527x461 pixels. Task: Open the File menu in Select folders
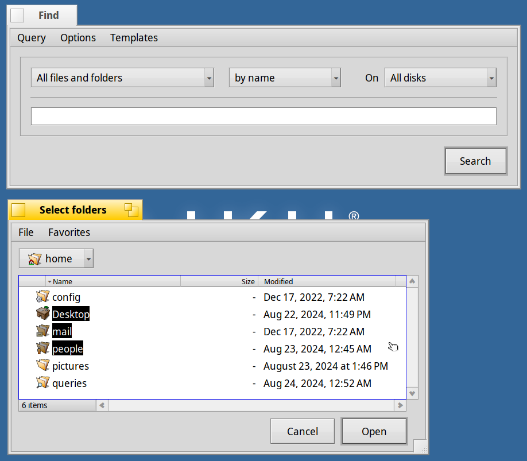point(26,232)
